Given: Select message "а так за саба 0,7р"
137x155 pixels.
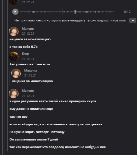Looking at the screenshot, I should click(23, 47).
